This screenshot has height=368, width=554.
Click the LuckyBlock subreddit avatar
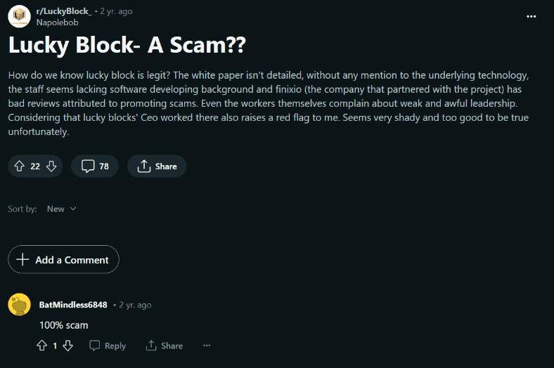point(19,16)
